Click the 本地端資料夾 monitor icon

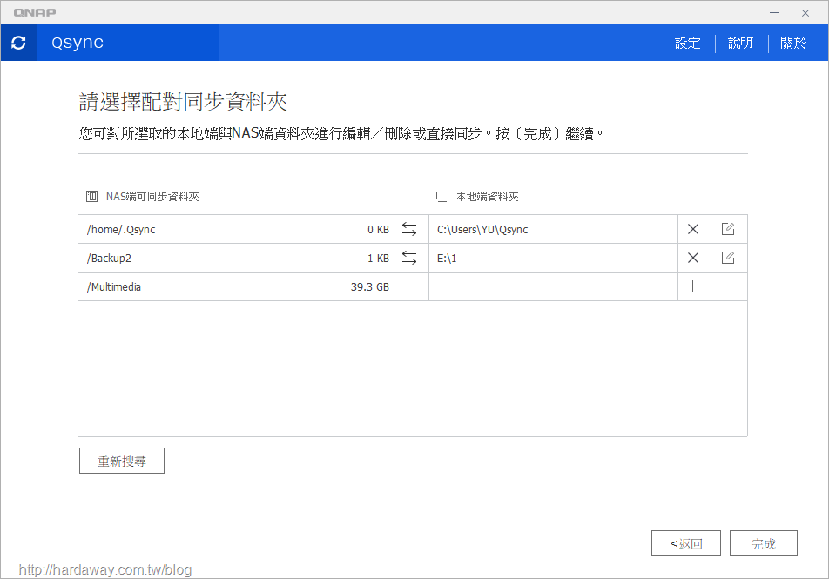pos(442,197)
